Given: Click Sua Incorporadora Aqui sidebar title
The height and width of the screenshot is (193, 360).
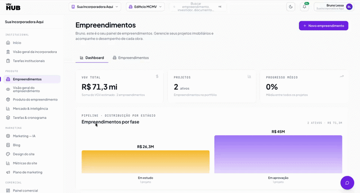Looking at the screenshot, I should 24,22.
